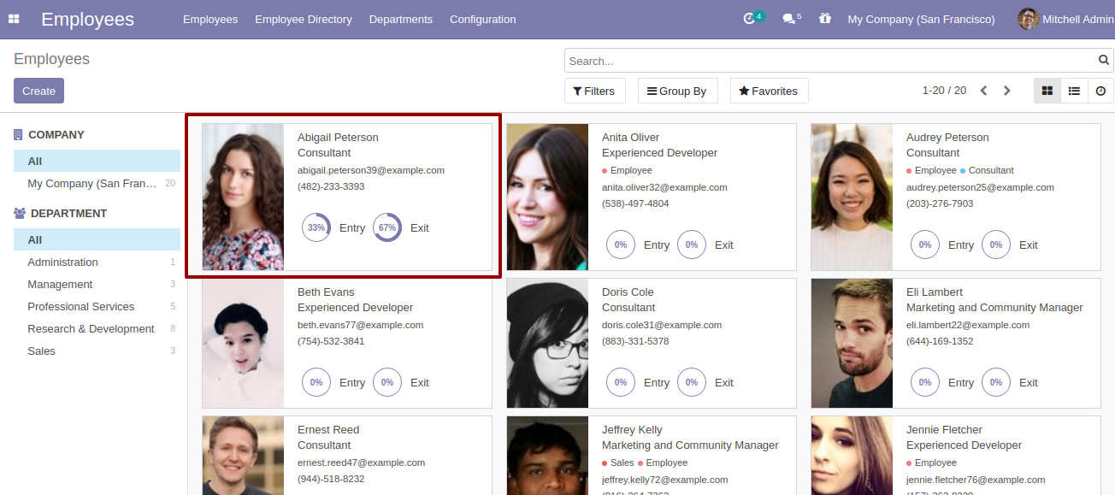The height and width of the screenshot is (495, 1115).
Task: Open the activities clock icon in top bar
Action: 750,19
